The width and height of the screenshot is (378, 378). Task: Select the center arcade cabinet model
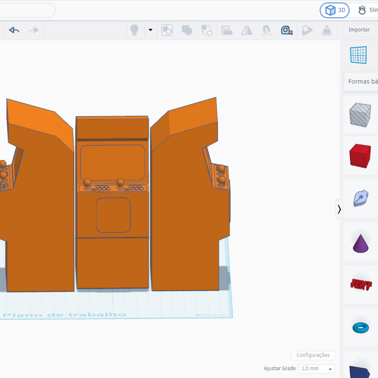(x=113, y=202)
